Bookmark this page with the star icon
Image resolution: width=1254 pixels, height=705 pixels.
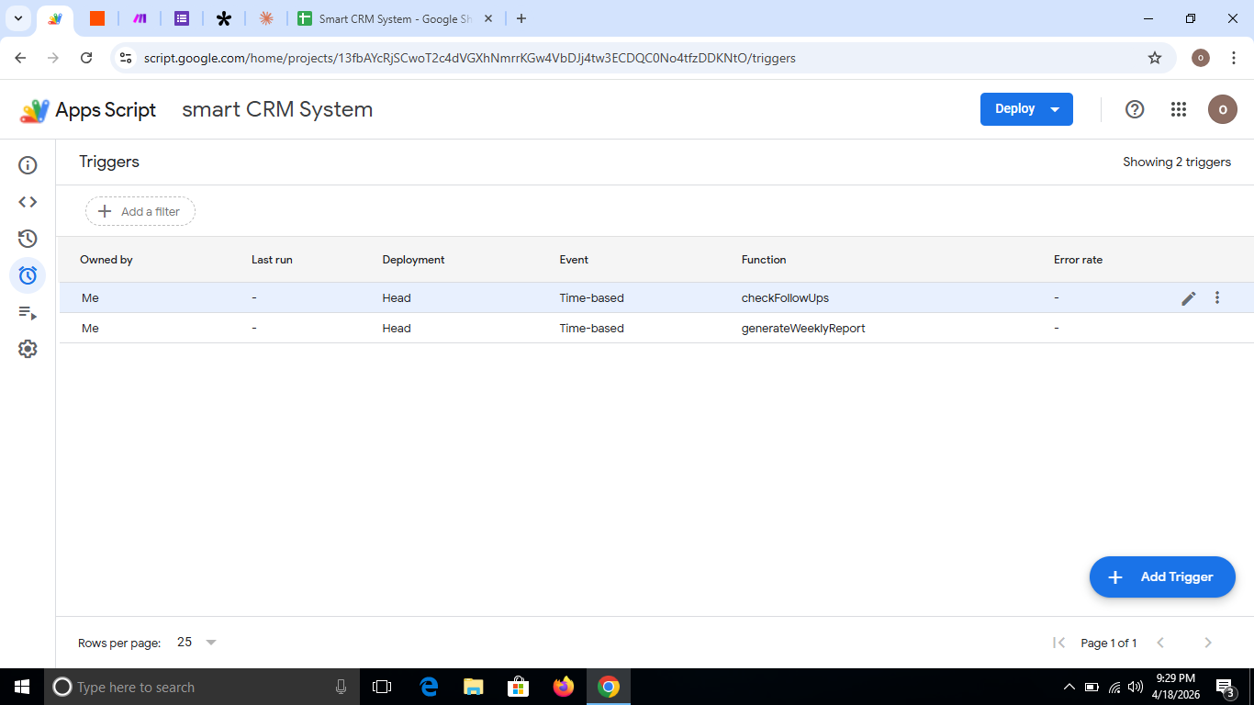(x=1155, y=58)
